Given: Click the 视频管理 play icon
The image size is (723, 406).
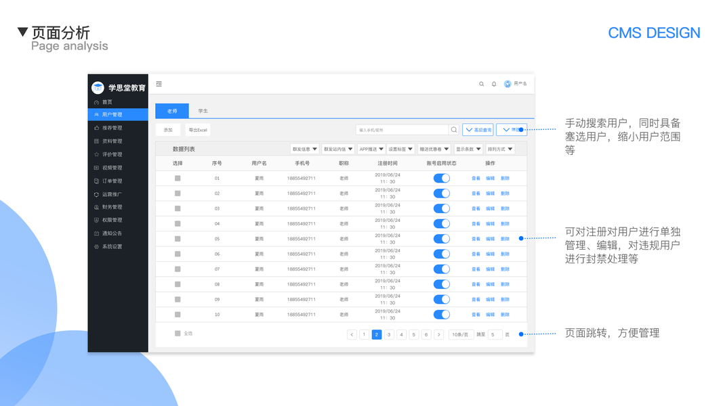Looking at the screenshot, I should pos(96,168).
